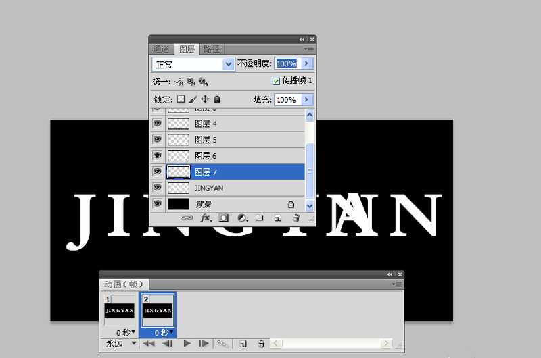Viewport: 541px width, 358px height.
Task: Click the link layers icon
Action: tap(187, 218)
